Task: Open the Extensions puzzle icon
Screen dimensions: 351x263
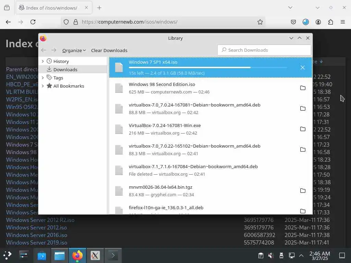Action: pyautogui.click(x=330, y=22)
